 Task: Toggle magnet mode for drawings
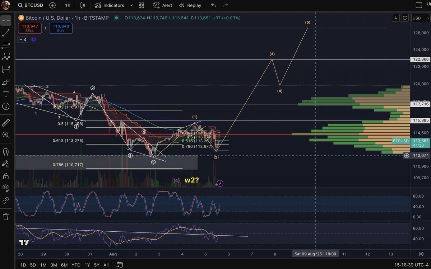tap(6, 151)
